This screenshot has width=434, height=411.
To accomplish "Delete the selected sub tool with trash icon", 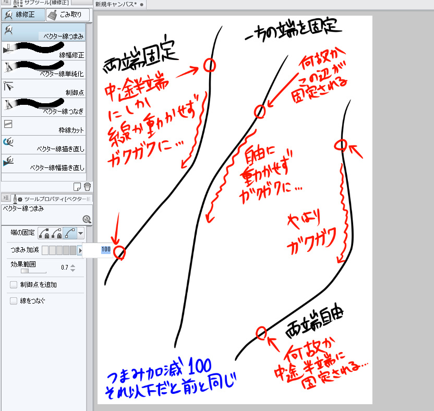I will [x=88, y=187].
